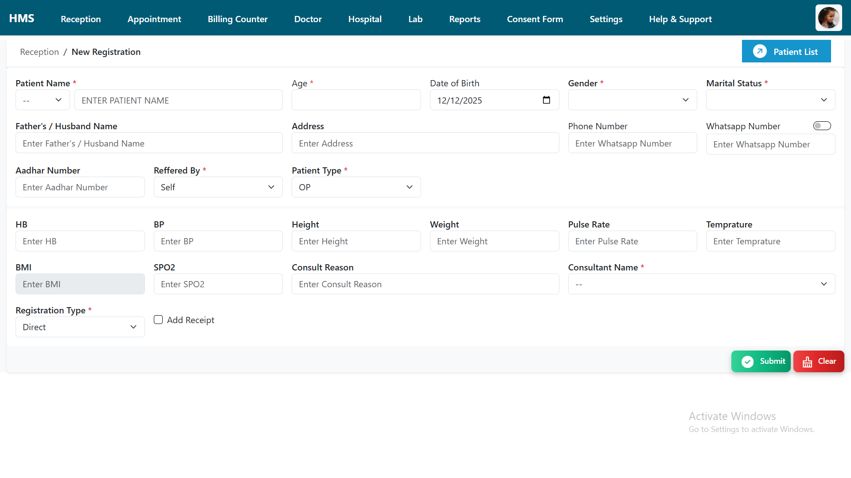Expand the Consultant Name dropdown

[701, 284]
